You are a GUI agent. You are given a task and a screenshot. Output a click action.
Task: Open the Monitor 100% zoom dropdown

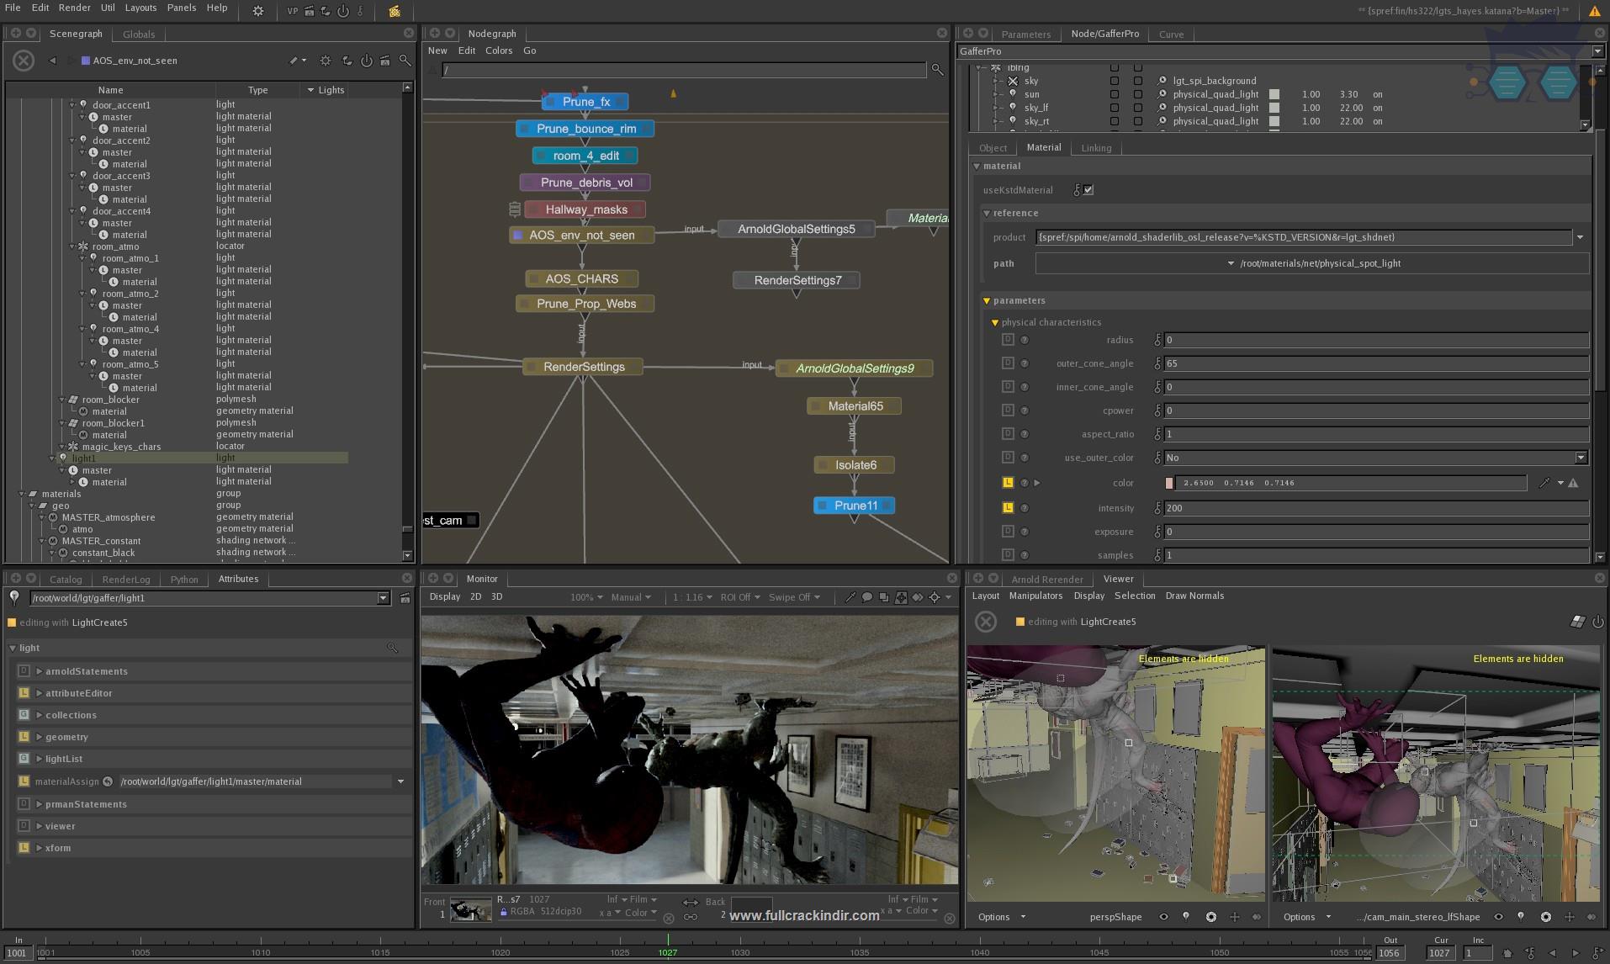[586, 597]
